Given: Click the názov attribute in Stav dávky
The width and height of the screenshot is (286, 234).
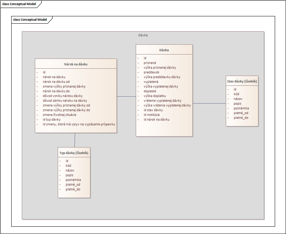Looking at the screenshot, I should [238, 99].
